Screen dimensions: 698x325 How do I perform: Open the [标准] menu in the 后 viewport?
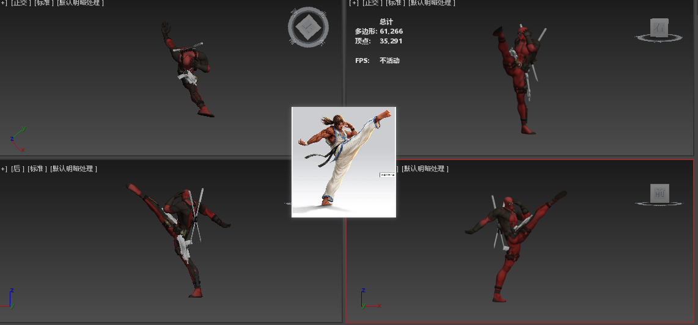point(37,169)
